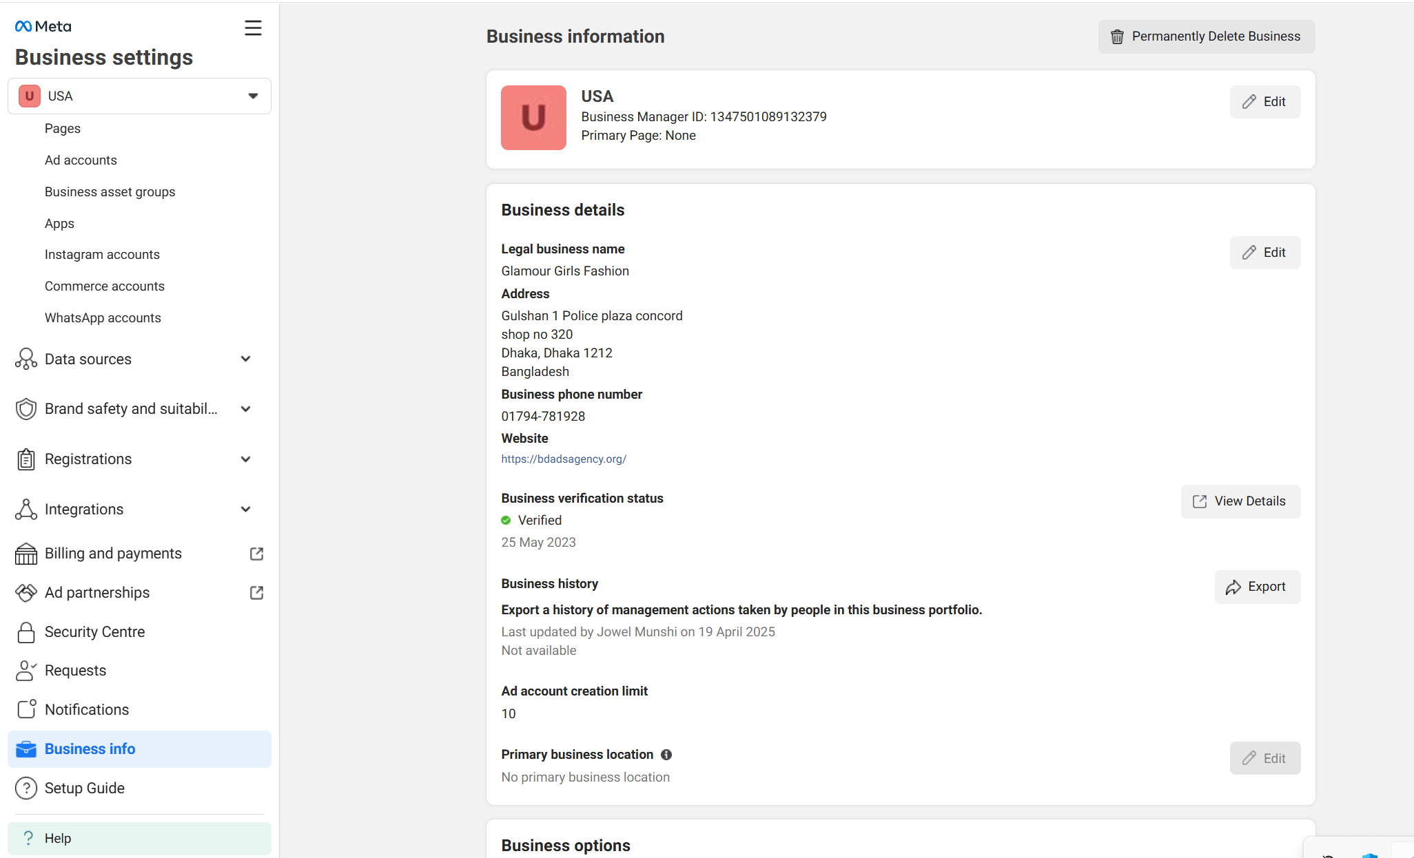Click the View Details external link icon
The image size is (1414, 858).
[1200, 501]
